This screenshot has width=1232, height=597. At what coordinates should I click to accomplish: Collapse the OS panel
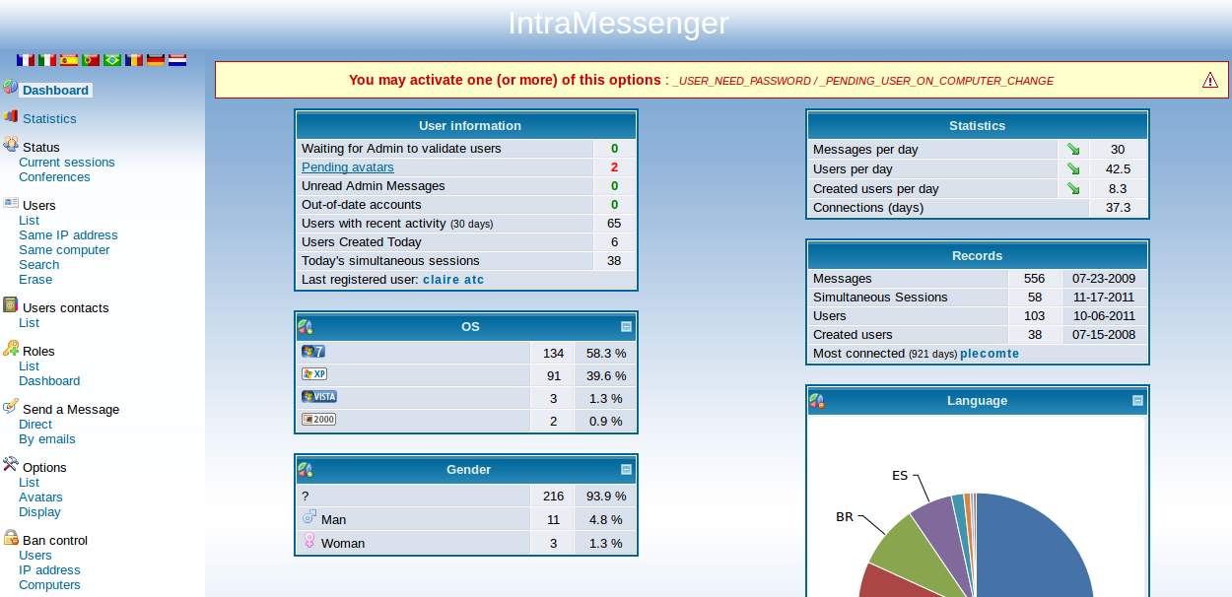626,327
